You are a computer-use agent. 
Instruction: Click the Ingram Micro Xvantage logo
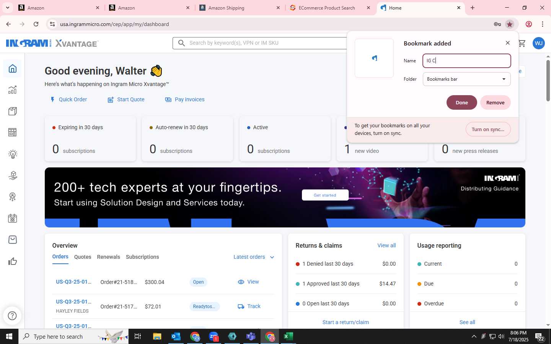tap(52, 43)
